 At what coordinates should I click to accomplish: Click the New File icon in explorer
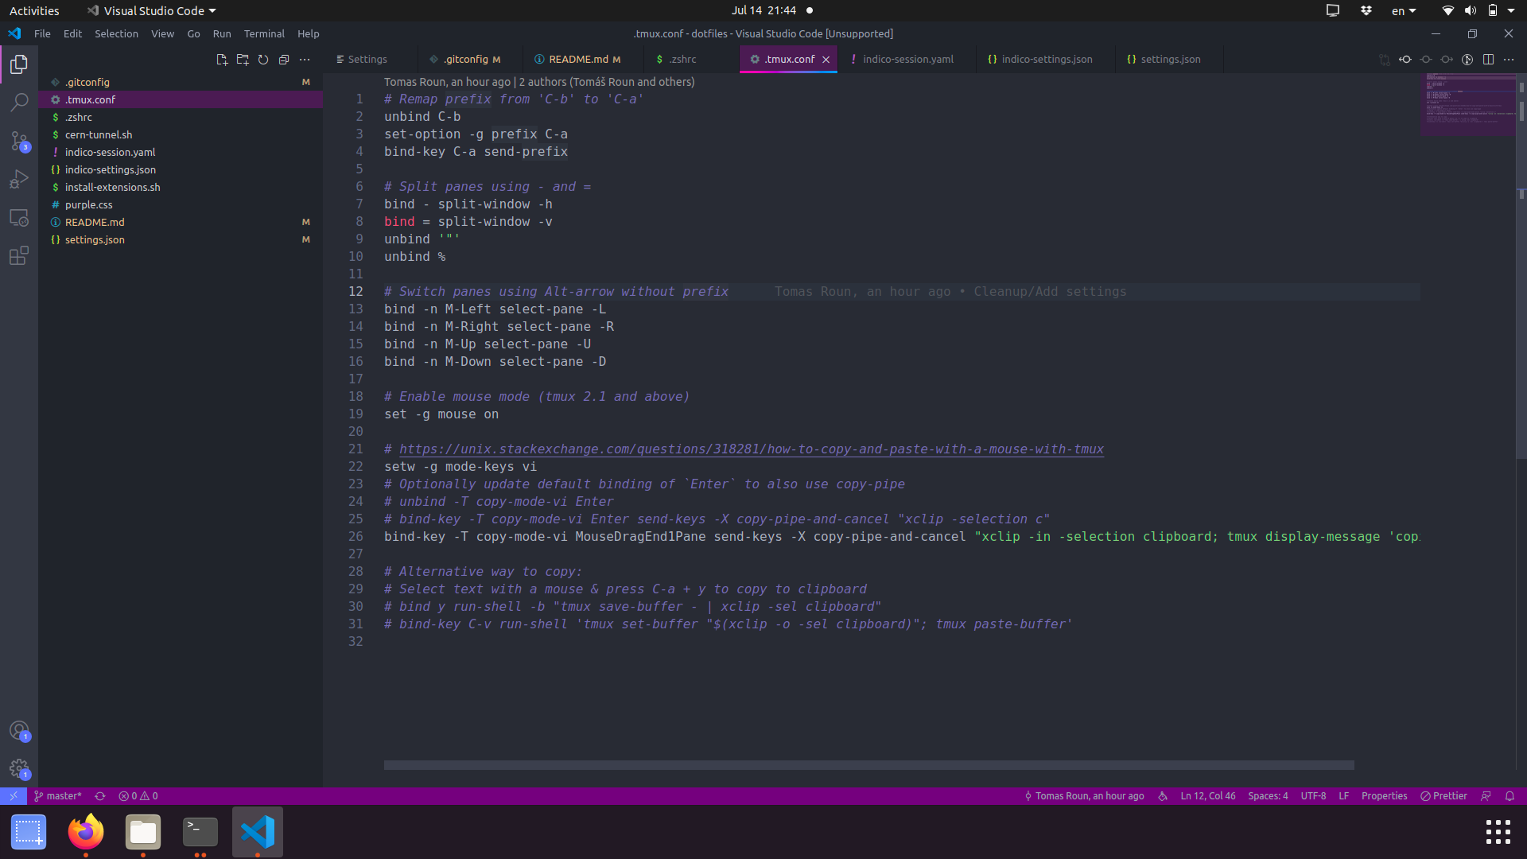click(222, 60)
